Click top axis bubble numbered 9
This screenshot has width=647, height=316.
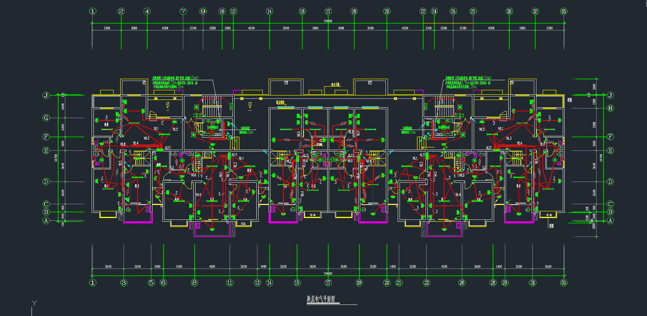203,11
